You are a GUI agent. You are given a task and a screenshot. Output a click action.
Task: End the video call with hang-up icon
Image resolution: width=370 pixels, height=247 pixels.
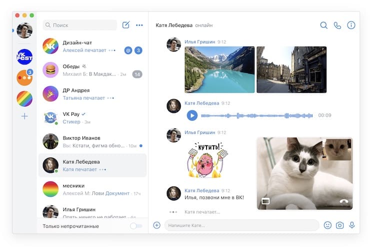pyautogui.click(x=344, y=201)
